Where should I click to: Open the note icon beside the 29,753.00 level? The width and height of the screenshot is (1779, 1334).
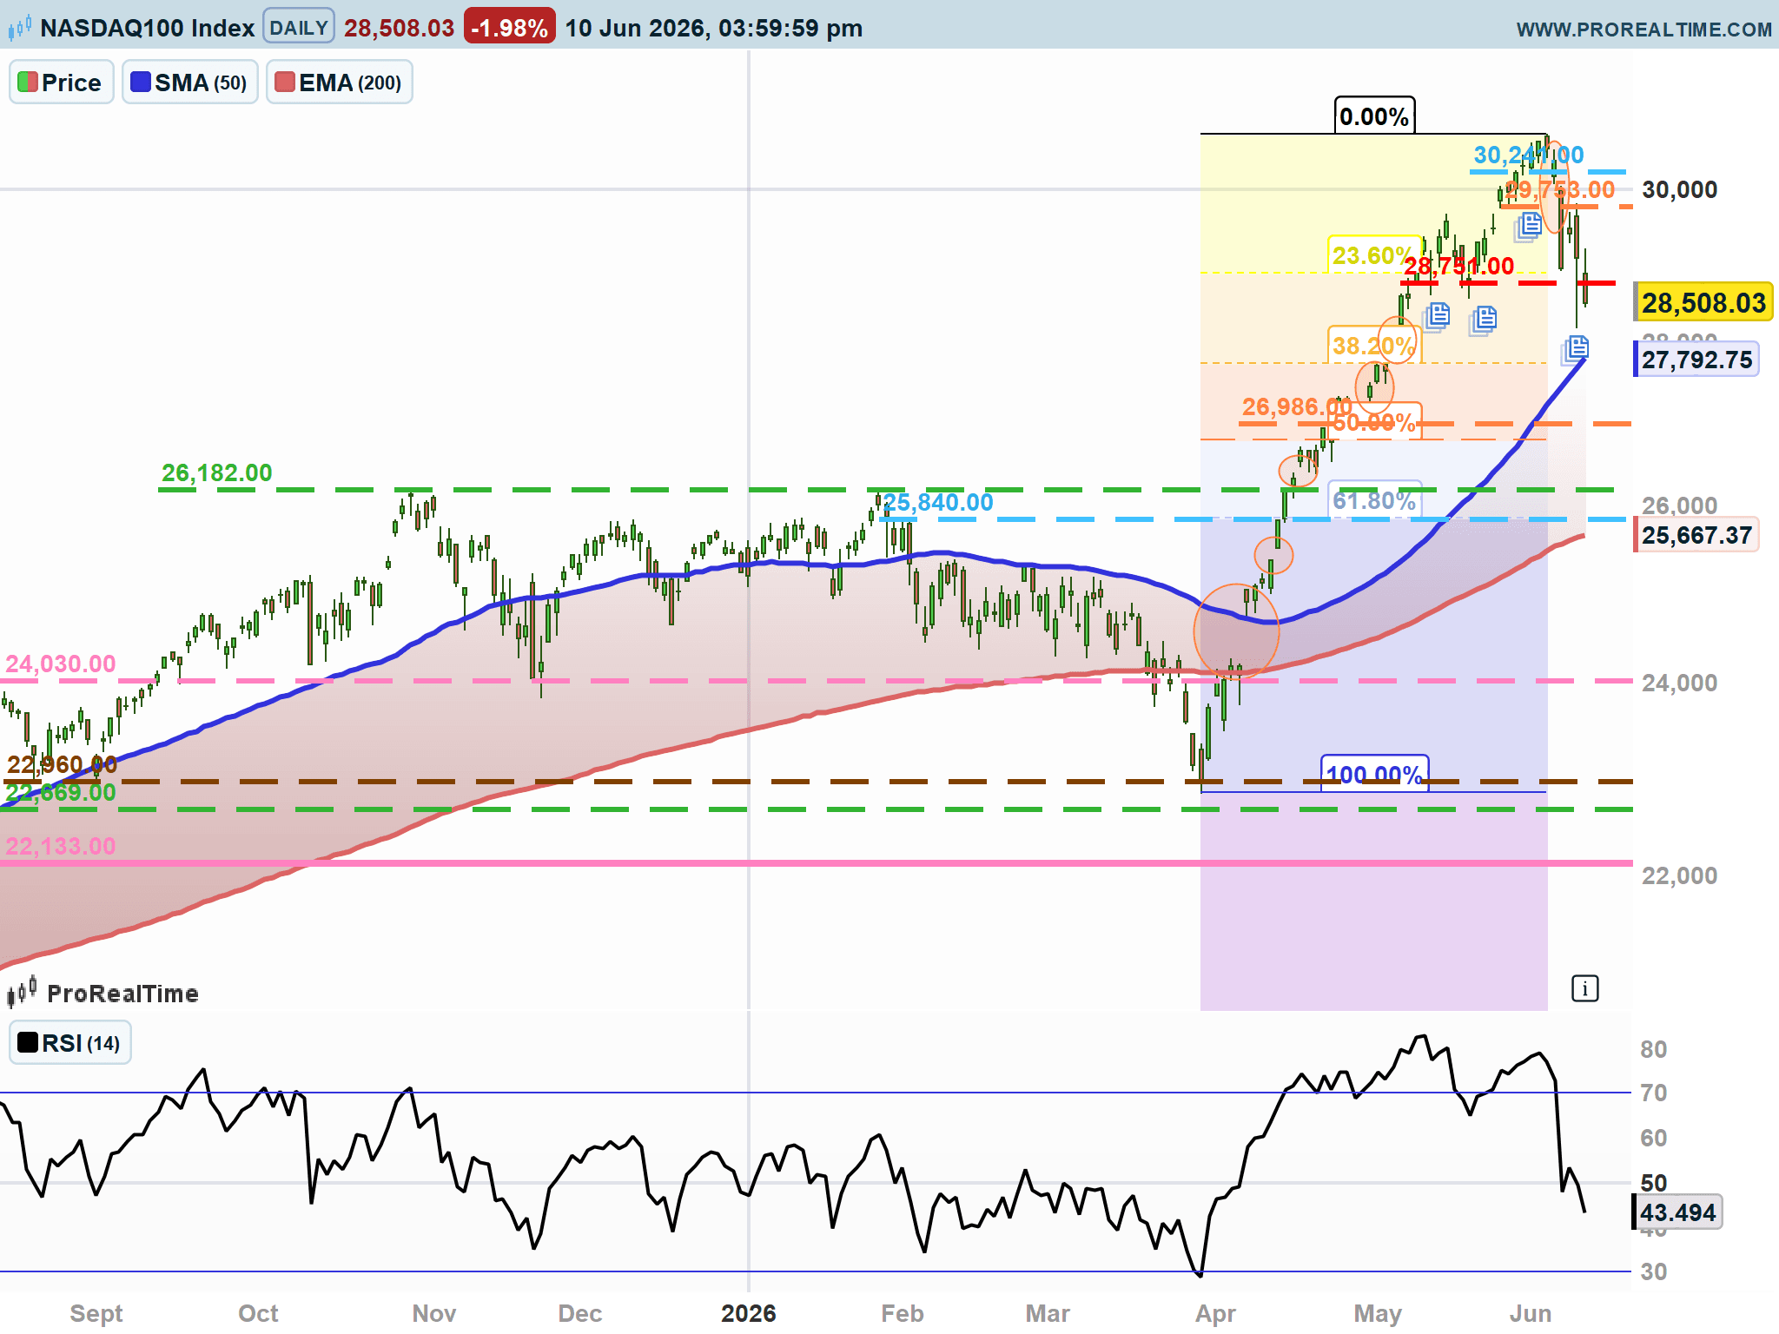[1528, 226]
